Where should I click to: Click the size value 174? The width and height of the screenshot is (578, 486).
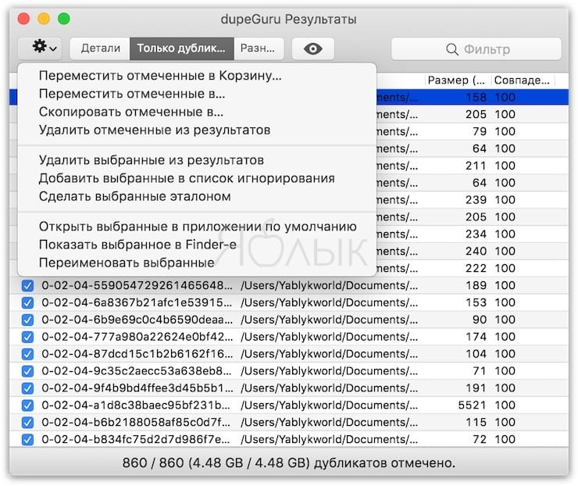(x=476, y=337)
